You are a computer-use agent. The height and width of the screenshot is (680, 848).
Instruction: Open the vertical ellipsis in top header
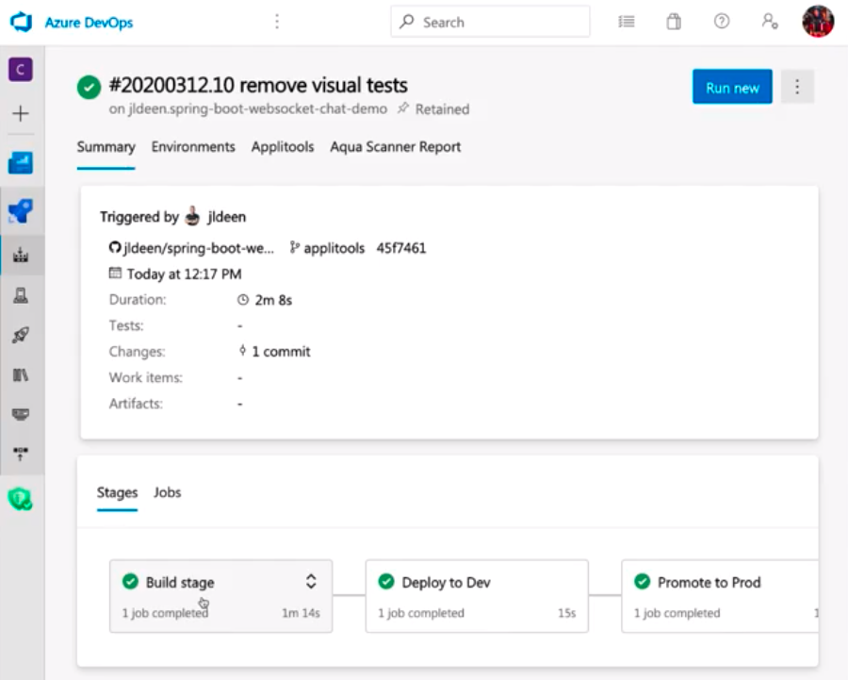coord(277,22)
